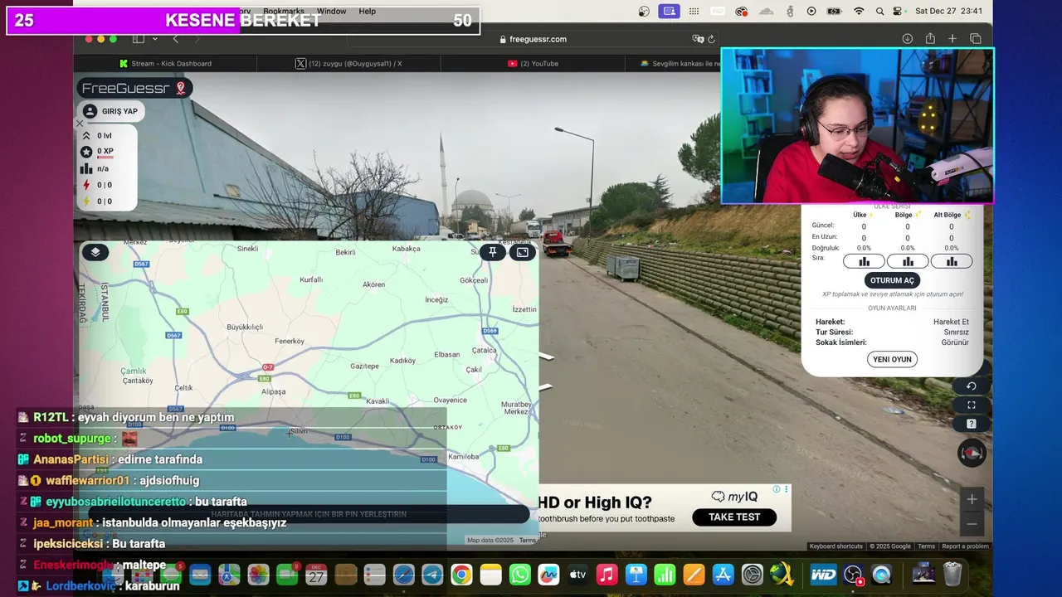Zoom out street view with minus
This screenshot has height=597, width=1062.
pyautogui.click(x=972, y=523)
